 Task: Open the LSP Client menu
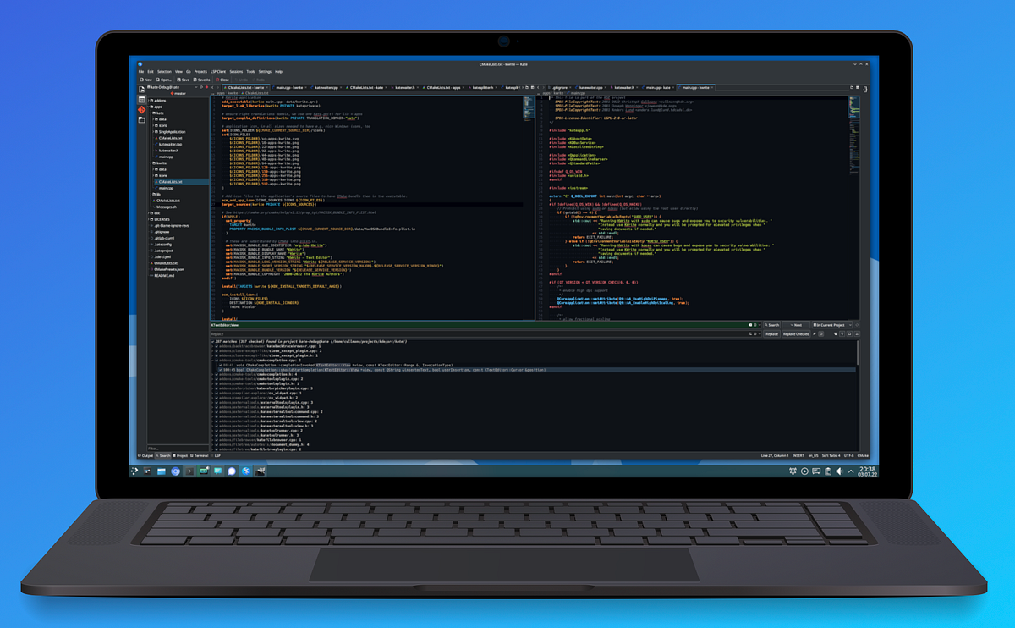click(217, 72)
